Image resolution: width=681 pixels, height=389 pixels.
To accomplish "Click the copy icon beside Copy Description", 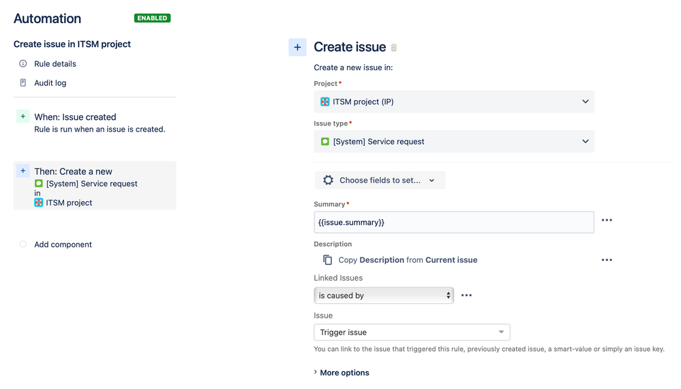I will point(327,260).
